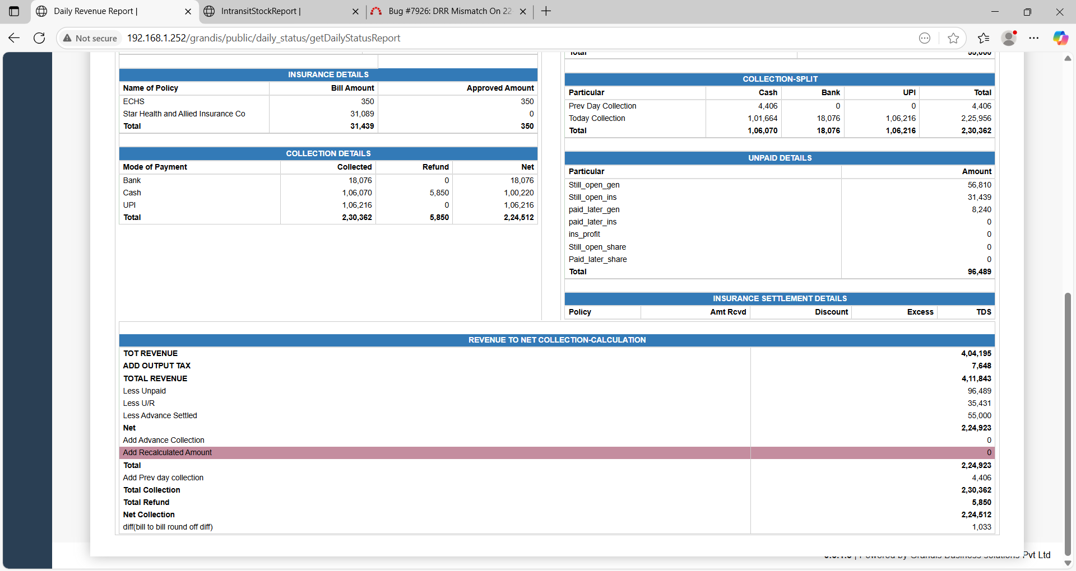
Task: Open the tab actions menu icon
Action: tap(14, 11)
